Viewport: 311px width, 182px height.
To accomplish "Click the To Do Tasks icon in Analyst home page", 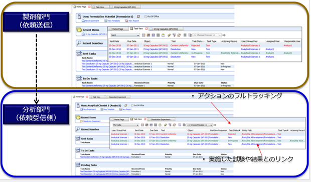I will (x=78, y=150).
